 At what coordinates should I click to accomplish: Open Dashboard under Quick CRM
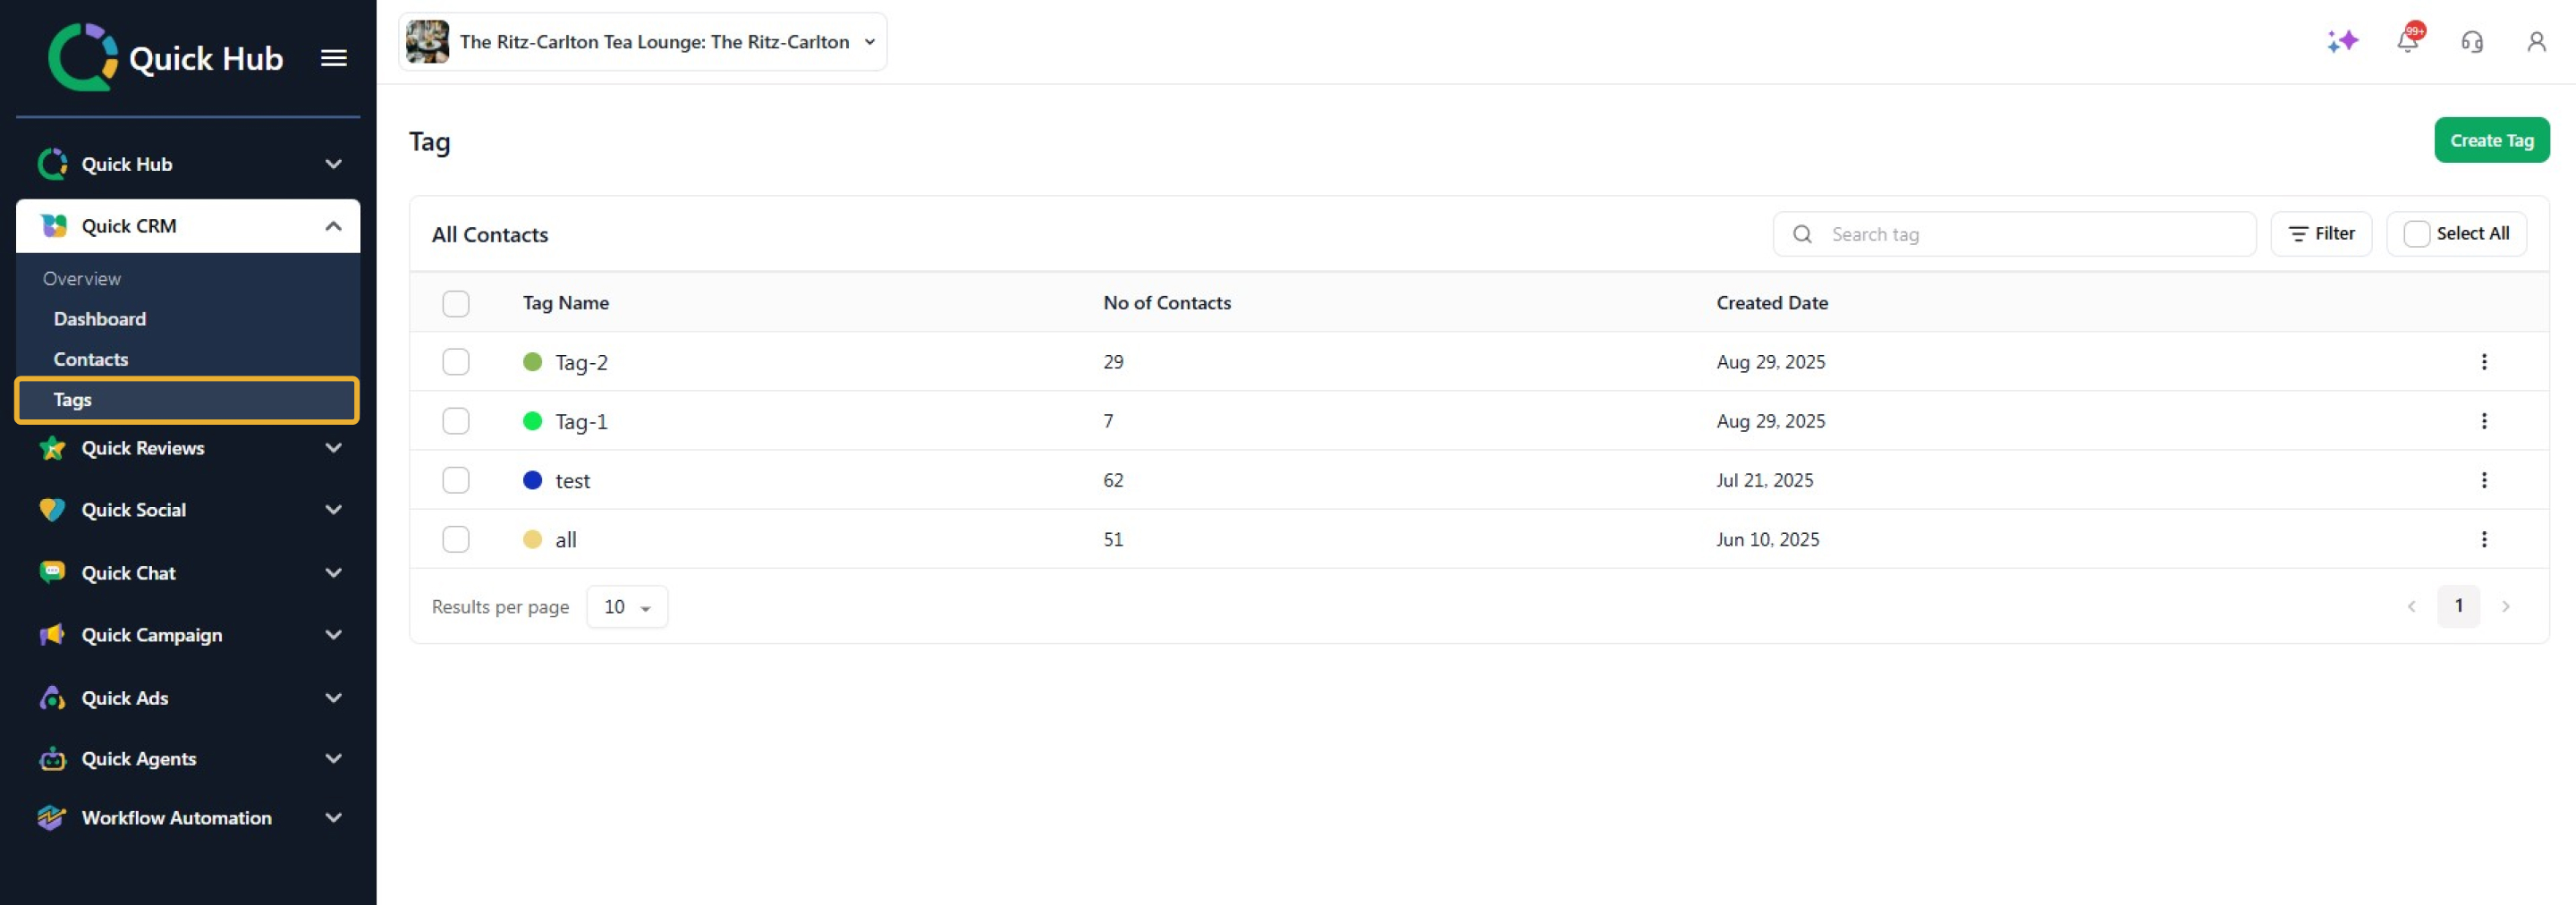coord(100,319)
